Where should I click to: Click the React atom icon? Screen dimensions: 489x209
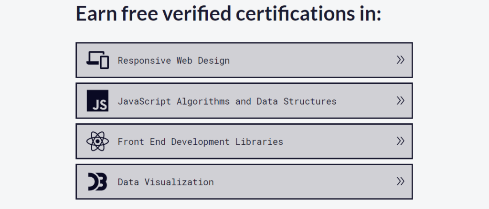coord(97,141)
